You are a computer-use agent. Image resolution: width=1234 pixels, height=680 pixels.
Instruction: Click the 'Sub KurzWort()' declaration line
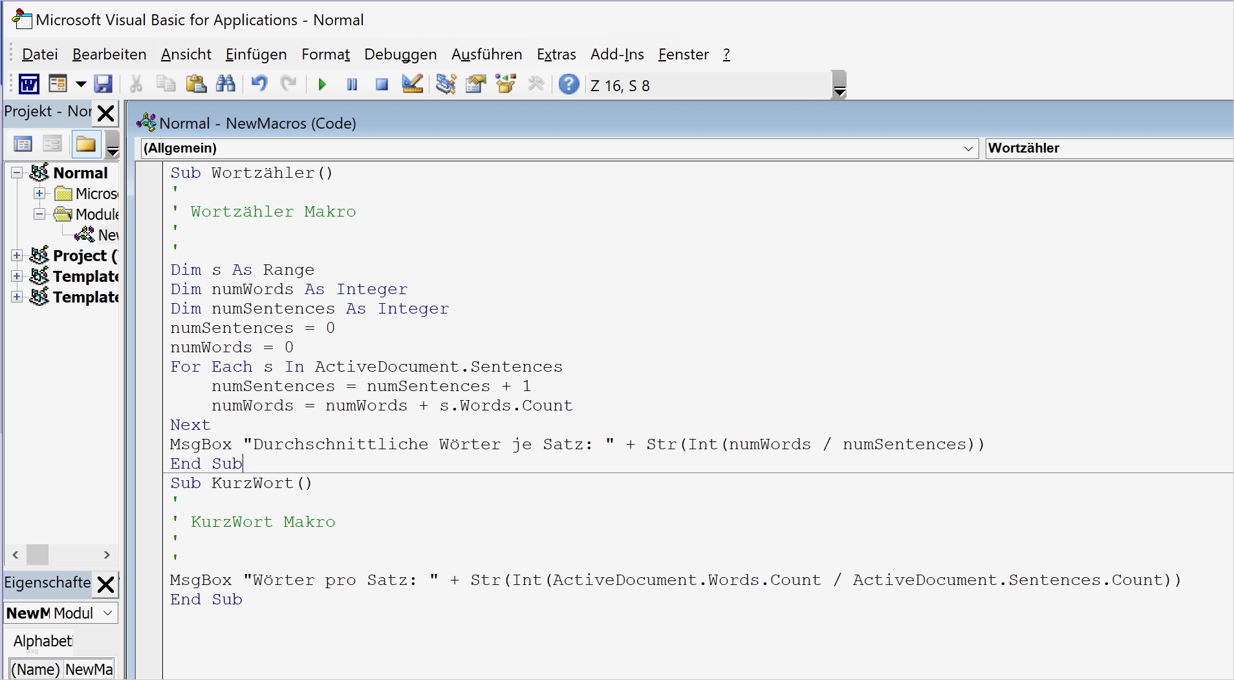pos(241,483)
